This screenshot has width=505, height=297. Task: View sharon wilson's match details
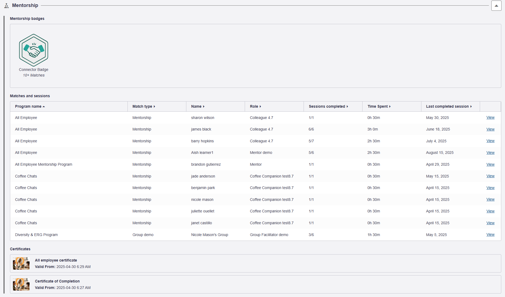coord(490,118)
